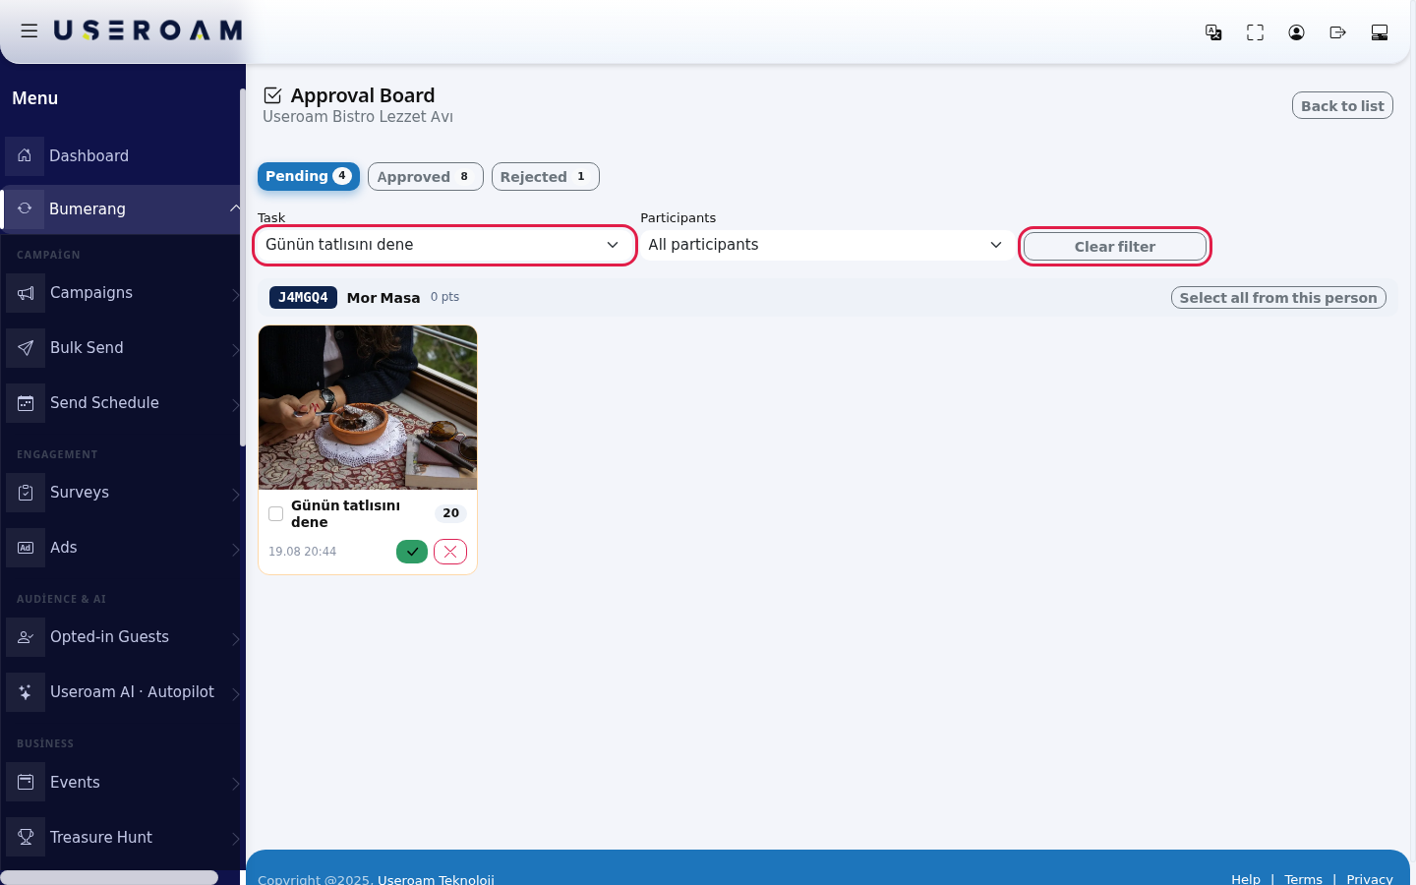Click the J4MGQ4 code badge
1416x885 pixels.
(x=303, y=298)
